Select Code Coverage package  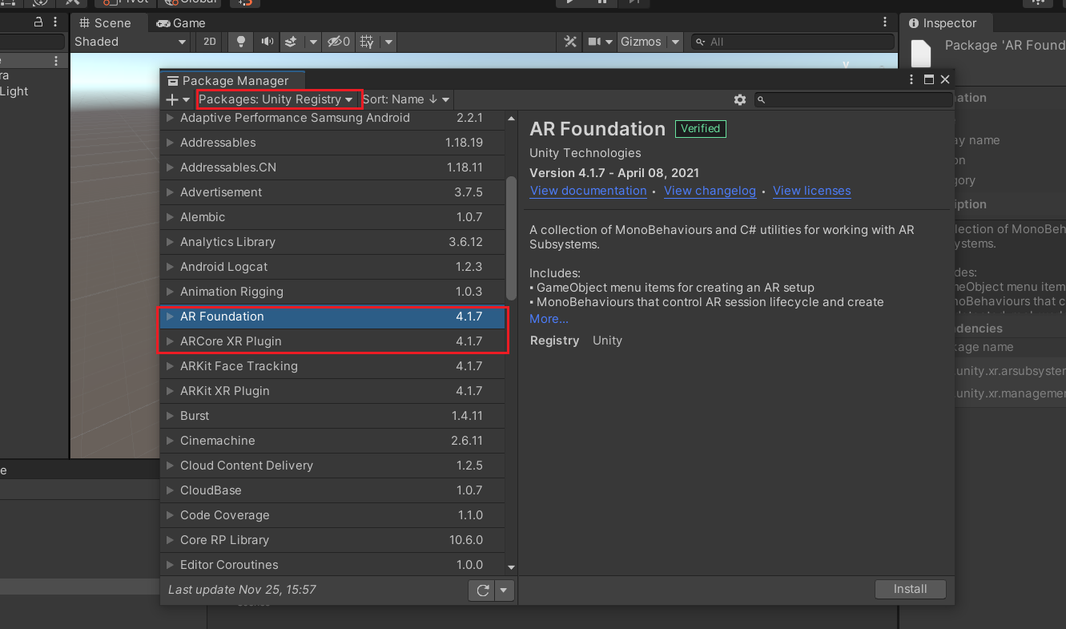(332, 515)
